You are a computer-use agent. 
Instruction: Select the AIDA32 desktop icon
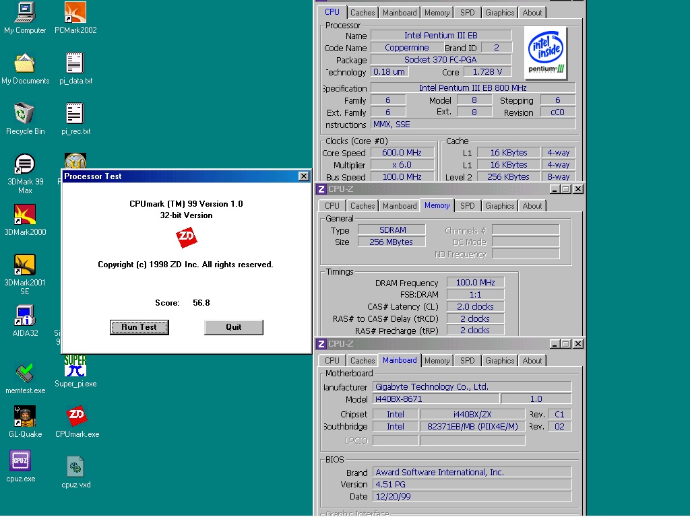pos(25,316)
